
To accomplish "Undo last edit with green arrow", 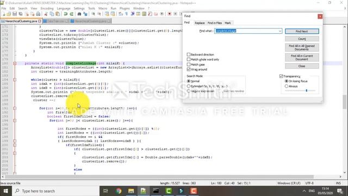I will tap(65, 14).
